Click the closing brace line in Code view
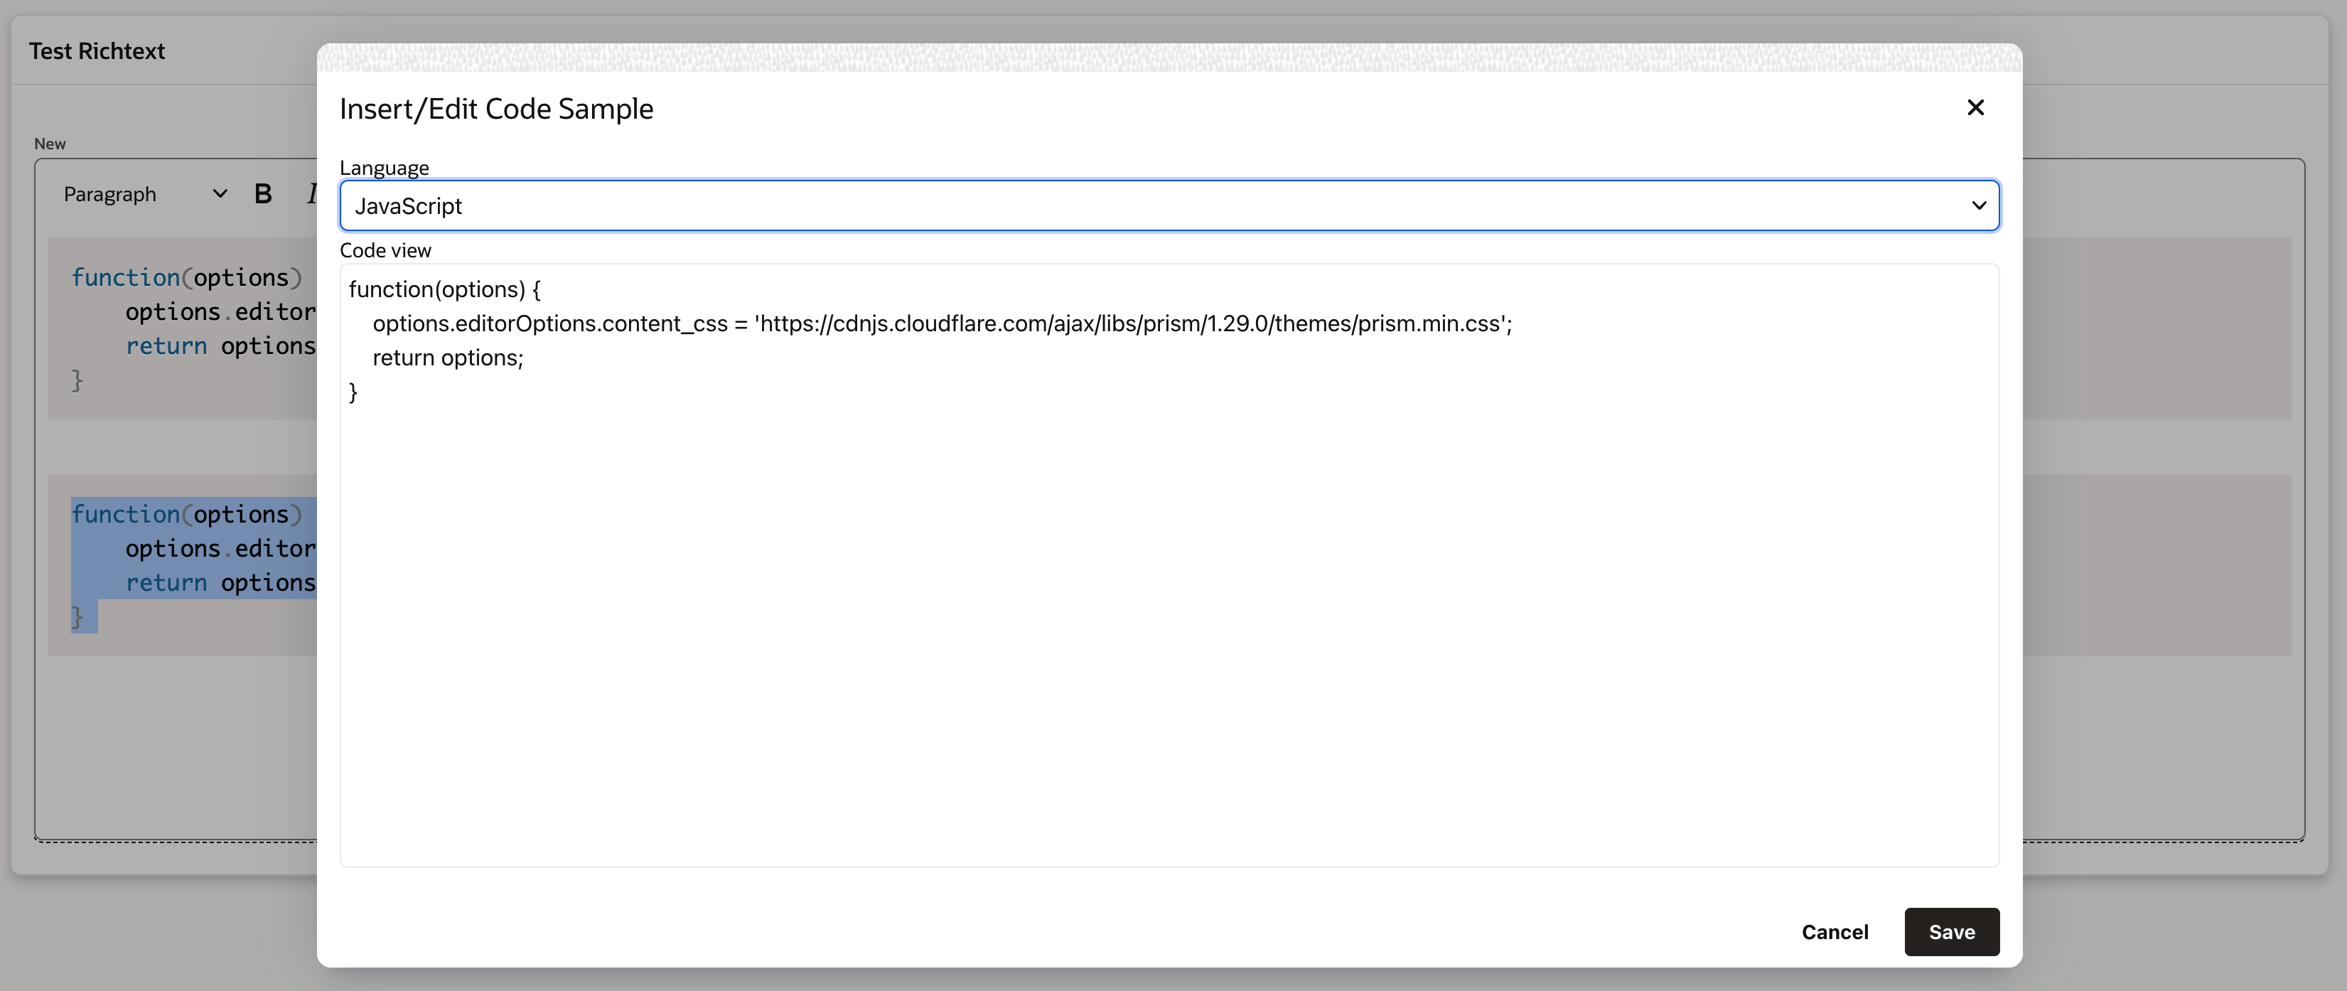This screenshot has height=991, width=2347. (x=353, y=392)
